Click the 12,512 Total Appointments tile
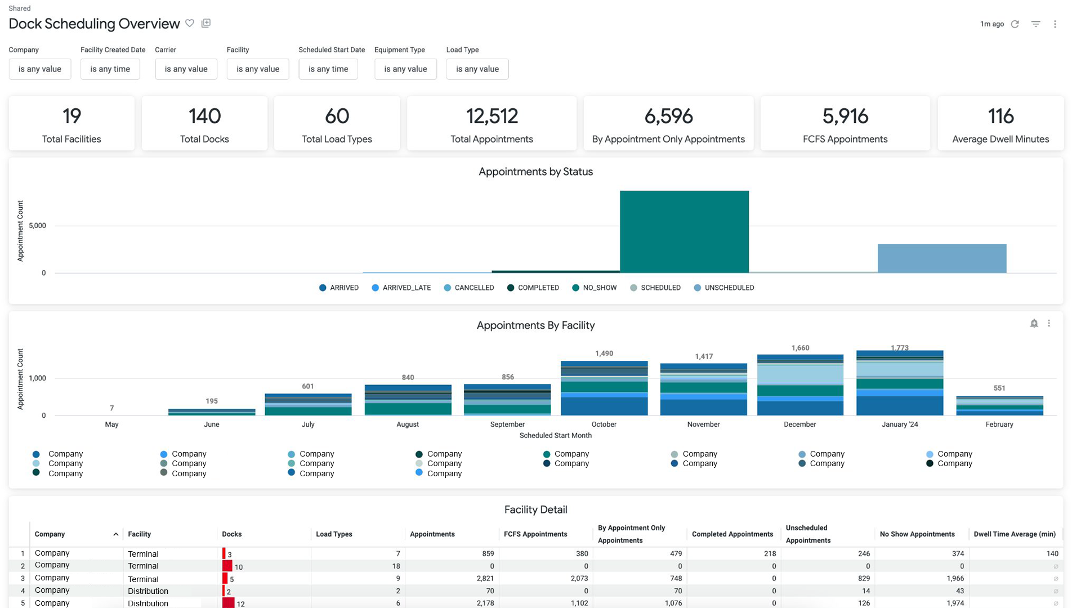1081x608 pixels. (x=492, y=123)
